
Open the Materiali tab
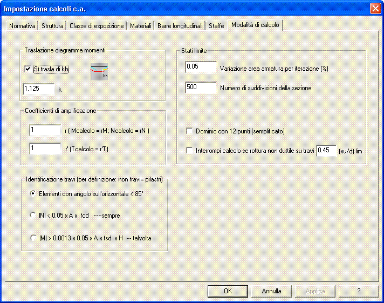(140, 26)
